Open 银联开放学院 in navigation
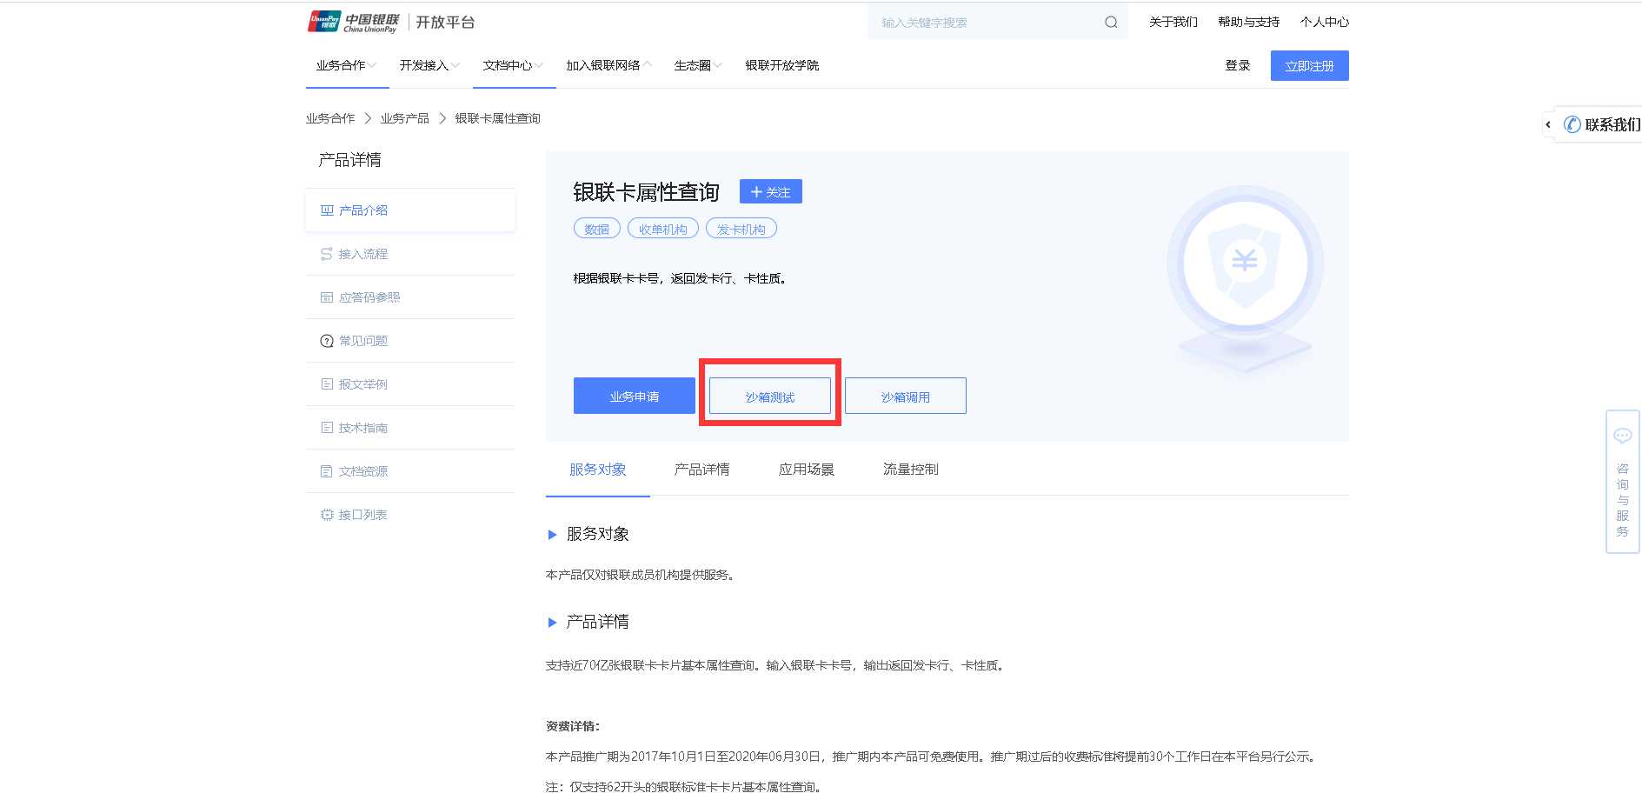 tap(781, 65)
